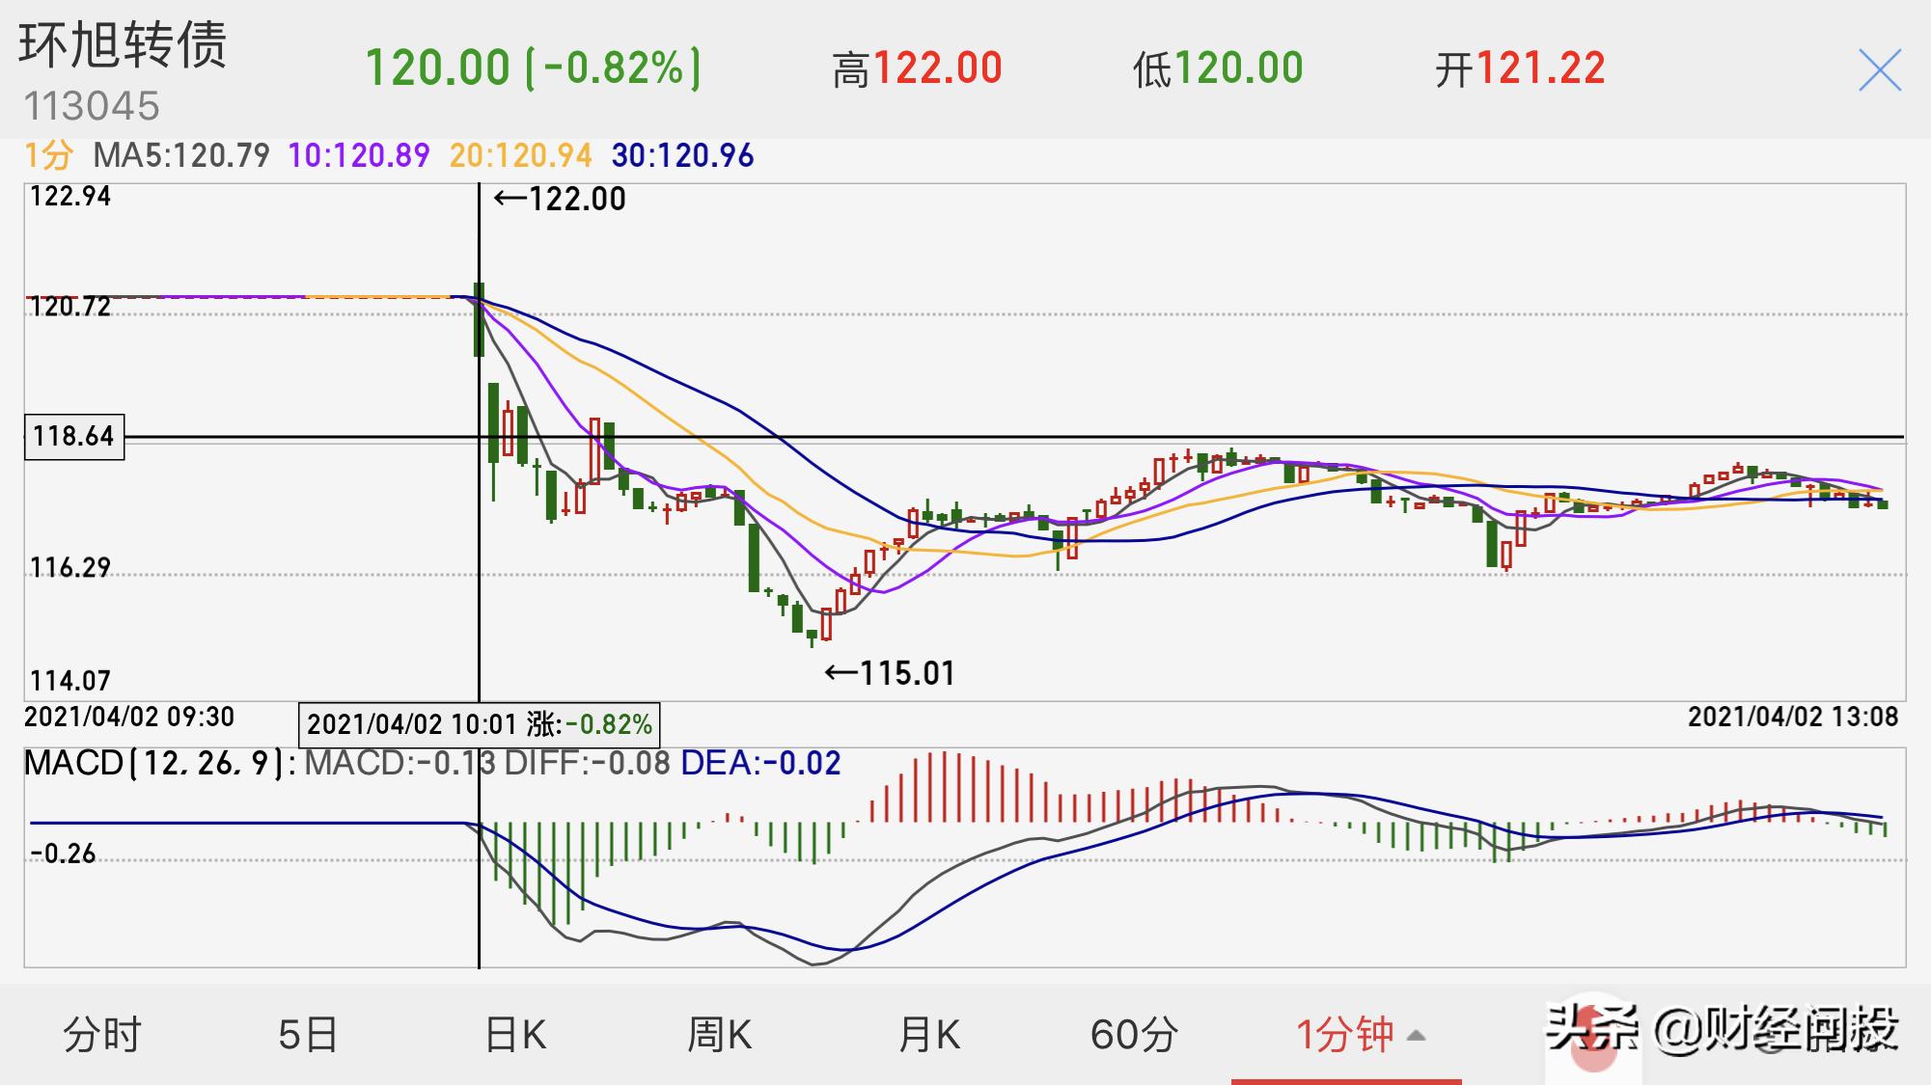Tap the 10:01 crosshair time tooltip
The height and width of the screenshot is (1085, 1931).
click(x=479, y=724)
